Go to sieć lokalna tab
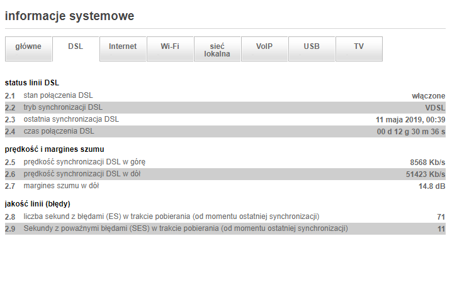 tap(217, 50)
